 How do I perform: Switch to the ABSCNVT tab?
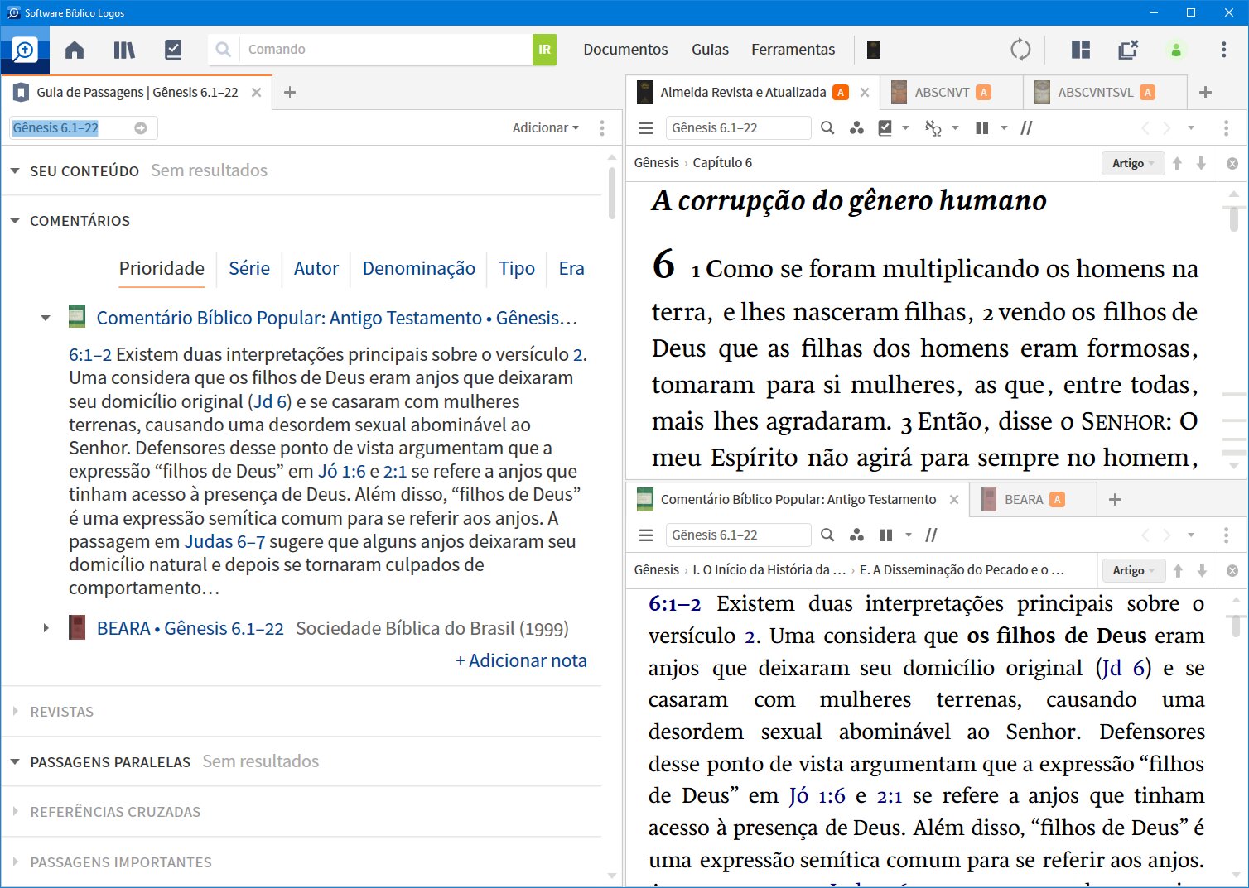952,93
